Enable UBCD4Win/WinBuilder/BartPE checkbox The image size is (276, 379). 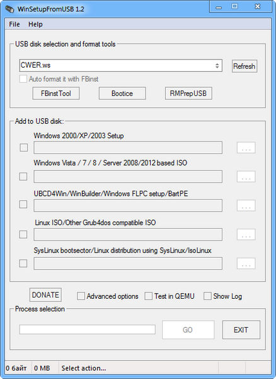point(23,205)
